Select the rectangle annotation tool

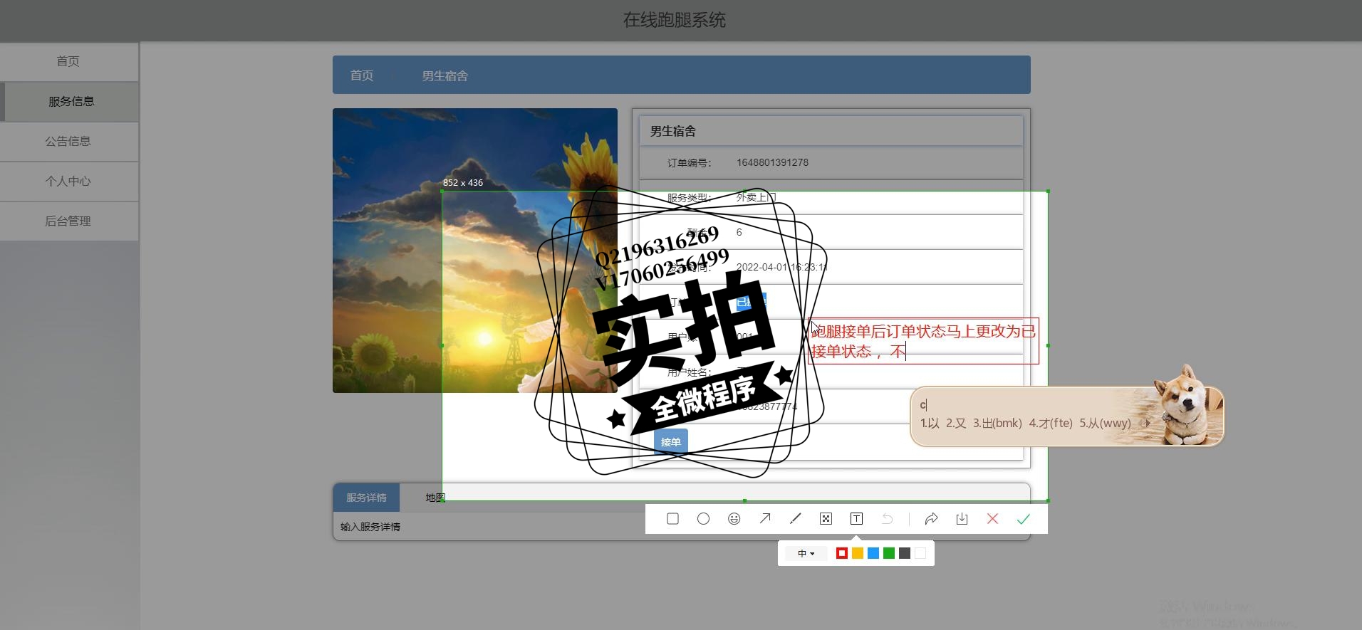click(672, 519)
